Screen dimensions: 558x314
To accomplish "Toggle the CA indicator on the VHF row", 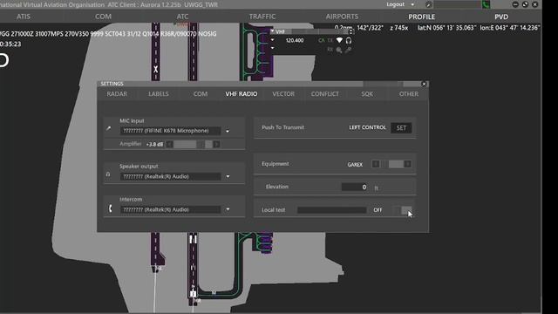I will click(x=322, y=41).
